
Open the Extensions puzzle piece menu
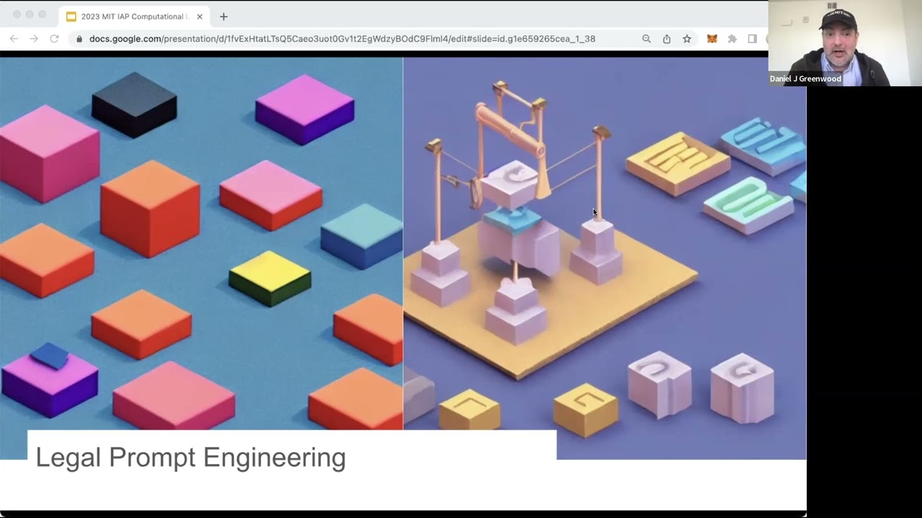click(732, 39)
